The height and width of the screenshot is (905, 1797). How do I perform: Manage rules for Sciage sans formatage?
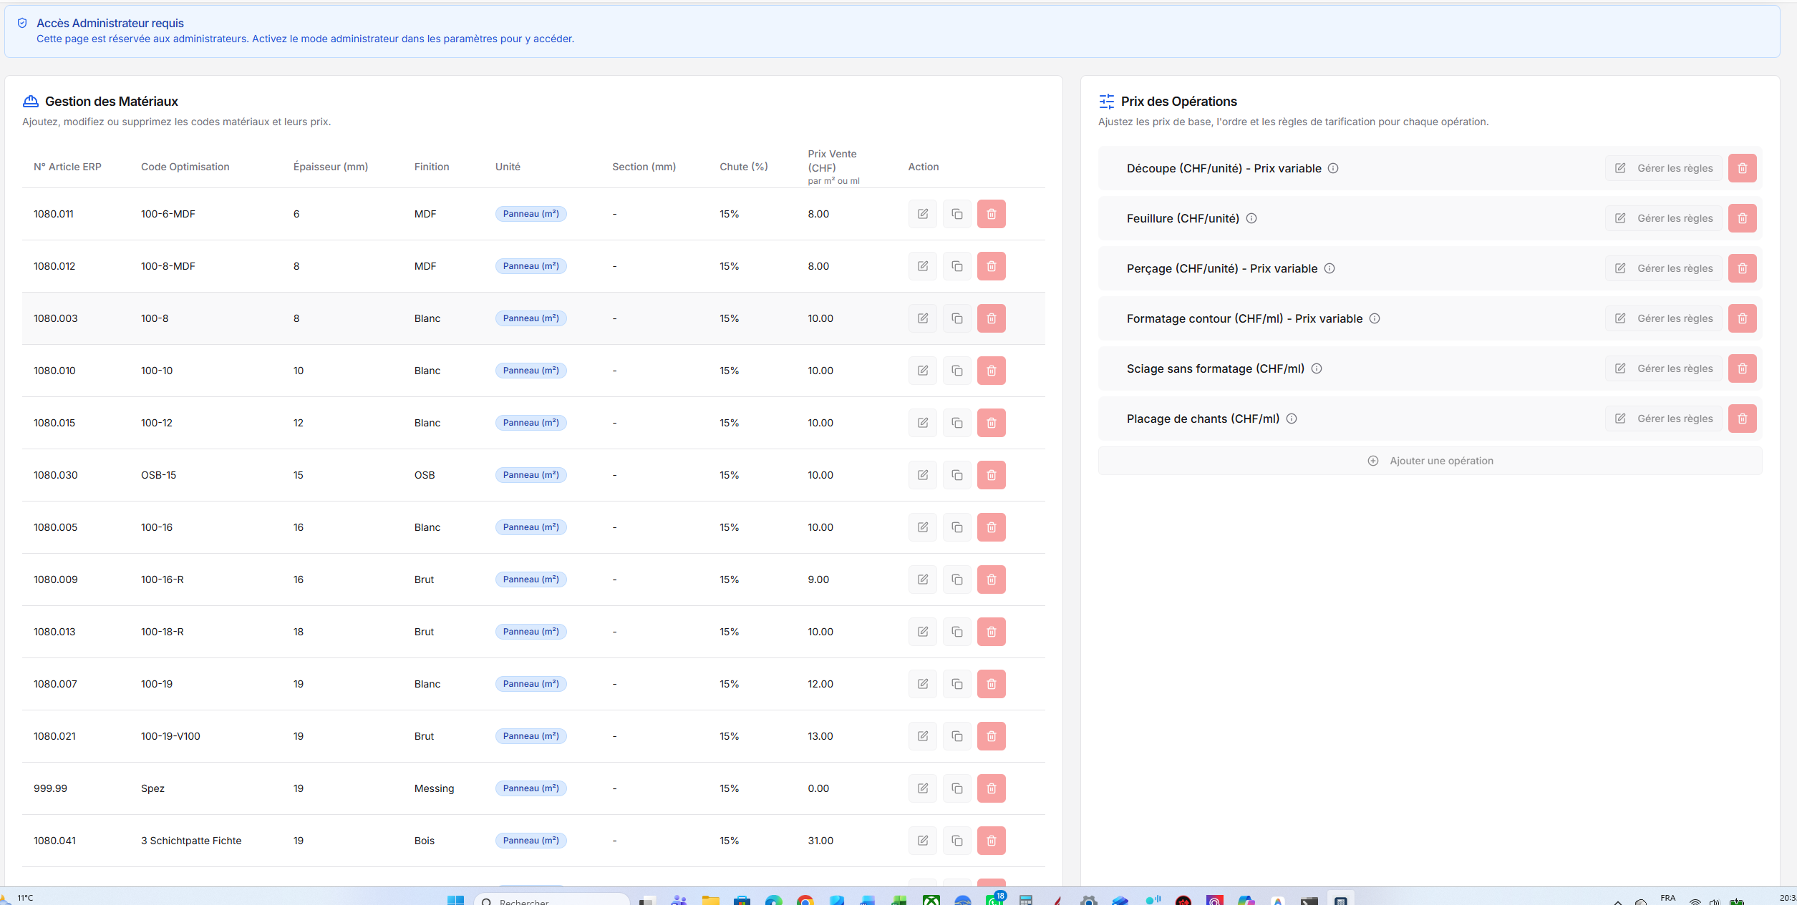[x=1664, y=368]
